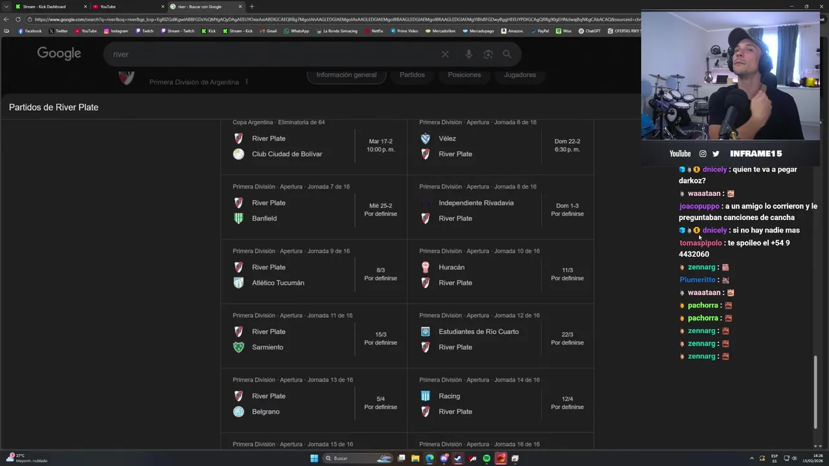829x466 pixels.
Task: Open the La Ronda Simracing bookmark
Action: click(x=337, y=31)
